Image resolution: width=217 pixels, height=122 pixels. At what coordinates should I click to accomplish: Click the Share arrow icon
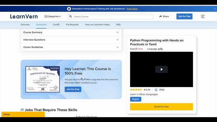[160, 16]
